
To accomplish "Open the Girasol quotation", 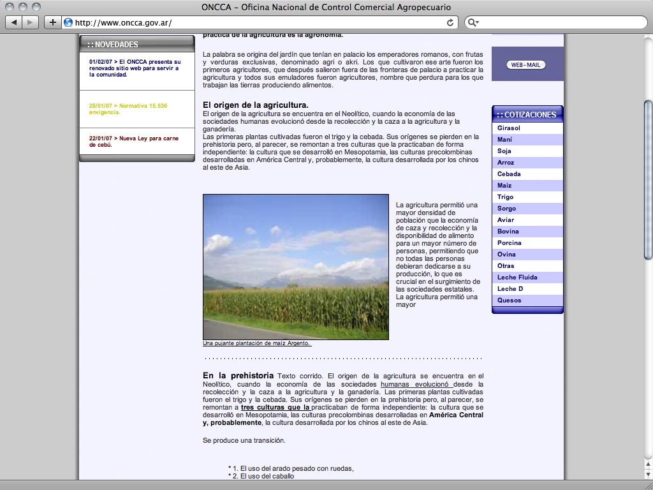I will [x=527, y=128].
